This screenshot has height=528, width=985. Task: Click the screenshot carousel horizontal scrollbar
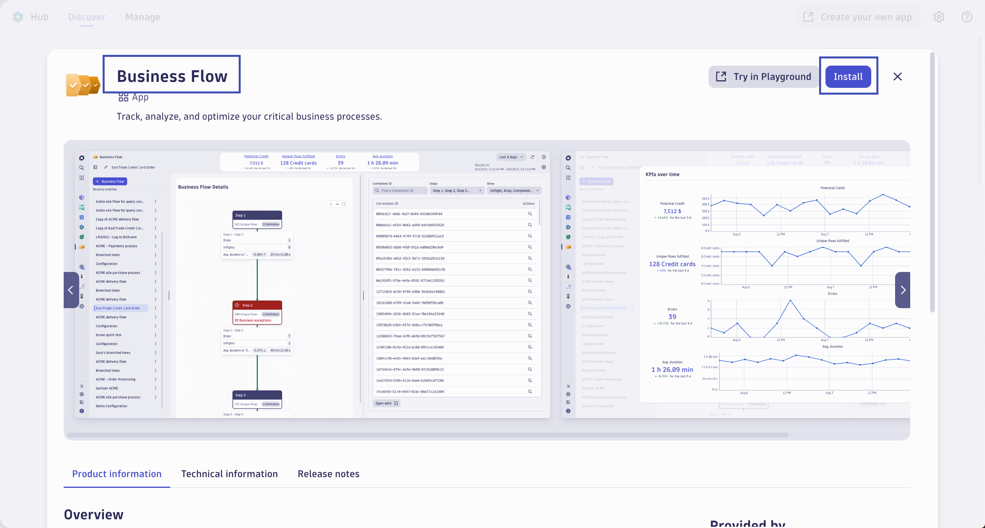pos(428,435)
